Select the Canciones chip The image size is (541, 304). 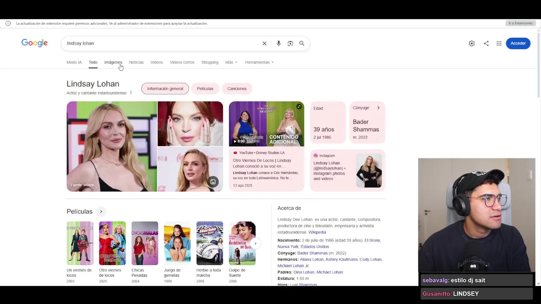237,89
